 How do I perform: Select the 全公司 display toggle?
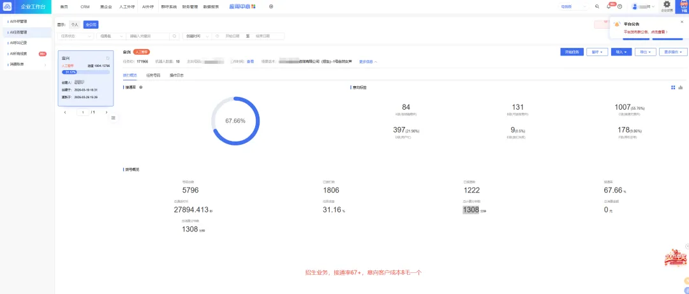click(91, 25)
